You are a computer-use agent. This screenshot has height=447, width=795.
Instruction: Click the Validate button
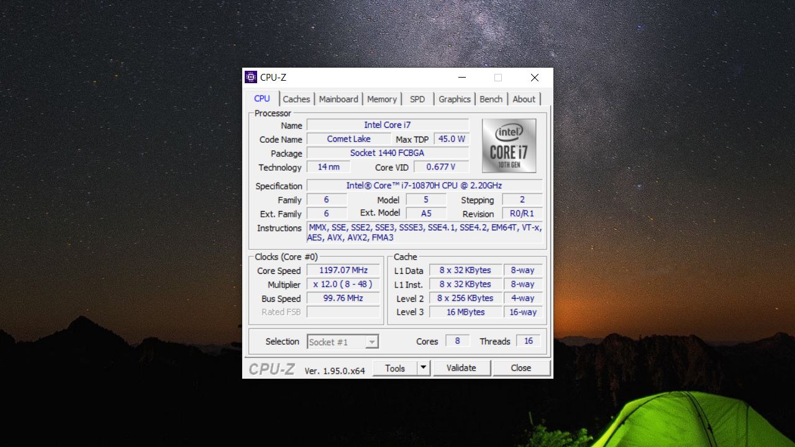(461, 368)
